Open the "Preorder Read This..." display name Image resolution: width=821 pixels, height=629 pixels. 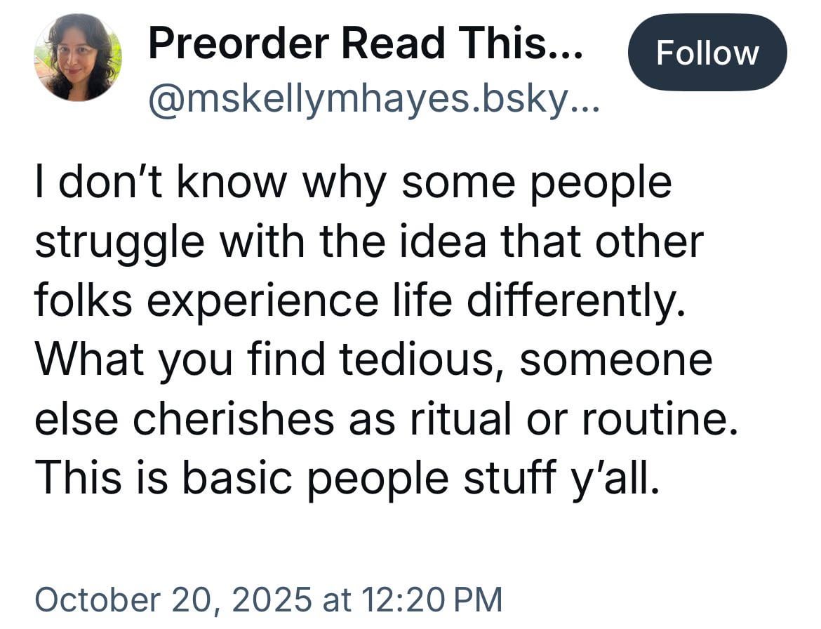point(365,43)
